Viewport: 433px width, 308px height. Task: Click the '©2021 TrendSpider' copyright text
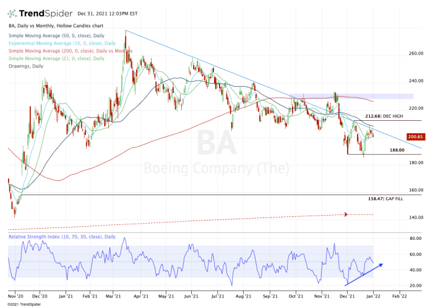coord(24,304)
